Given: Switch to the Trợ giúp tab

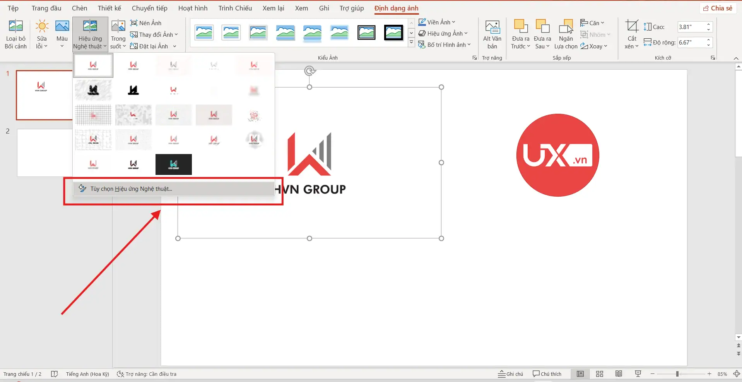Looking at the screenshot, I should pos(352,8).
